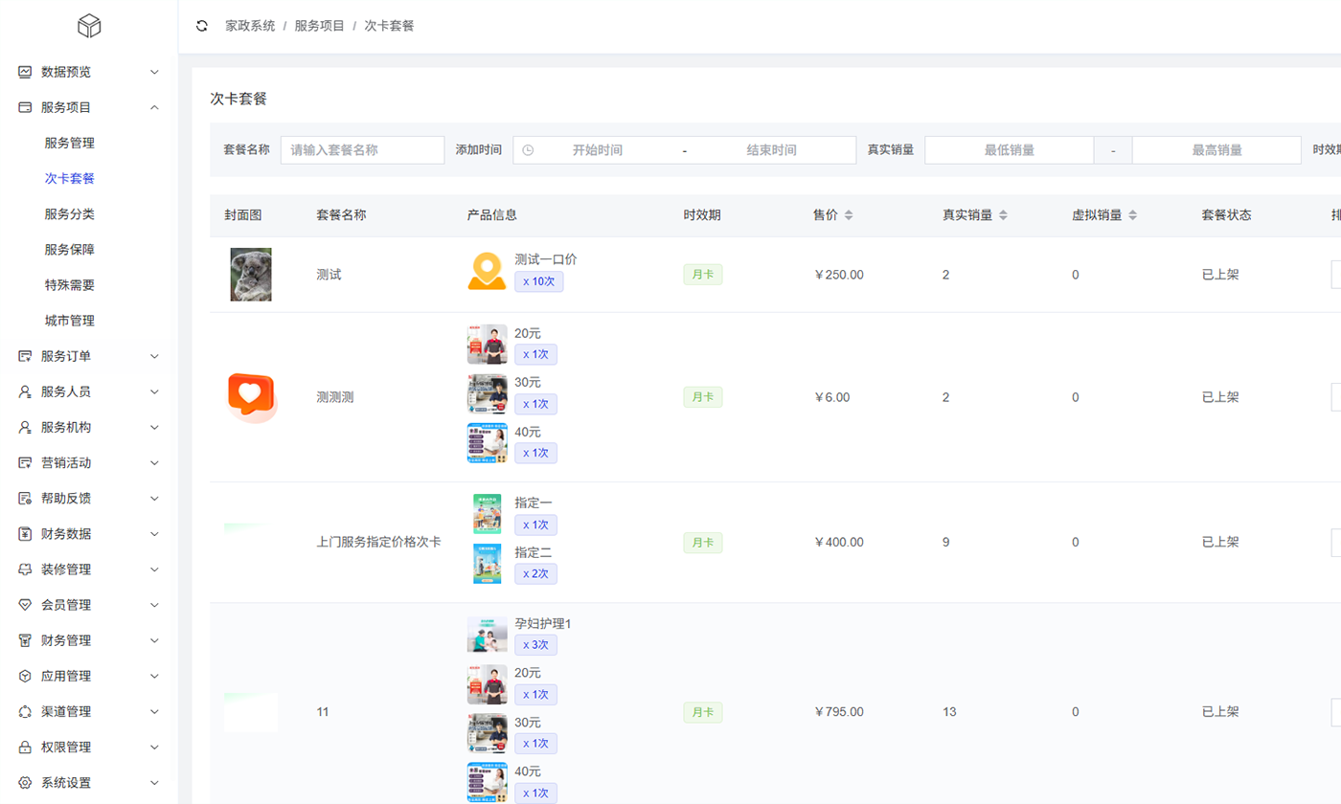
Task: Sort the table by 真实销量 column
Action: click(x=1003, y=215)
